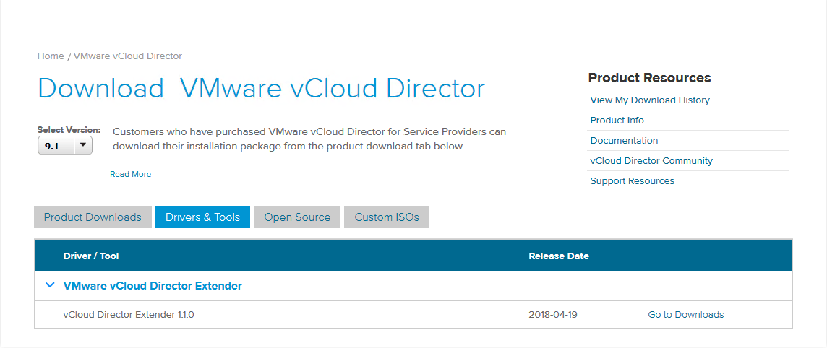The image size is (827, 348).
Task: Open the Support Resources link
Action: (633, 181)
